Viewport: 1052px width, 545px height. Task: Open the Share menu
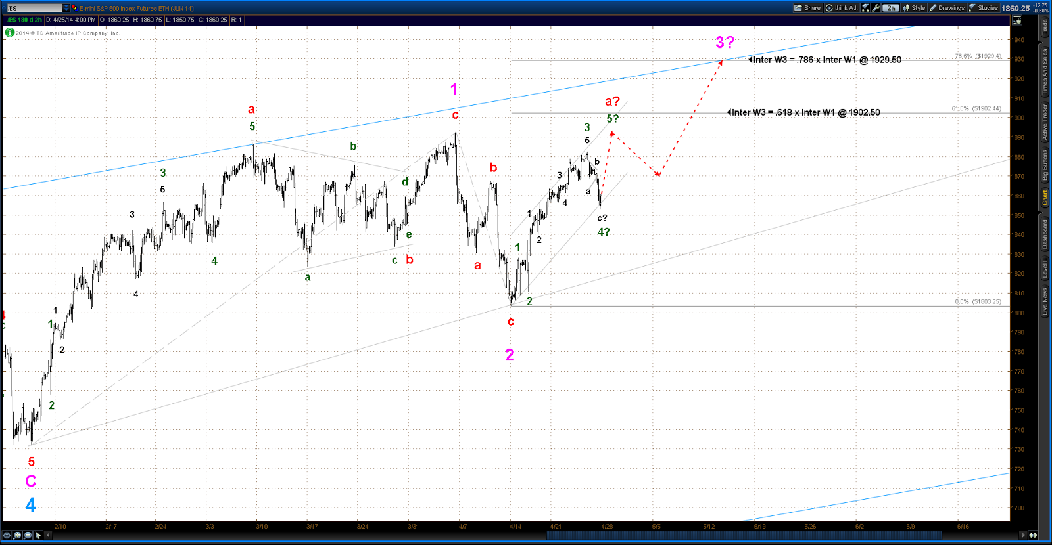[x=807, y=8]
